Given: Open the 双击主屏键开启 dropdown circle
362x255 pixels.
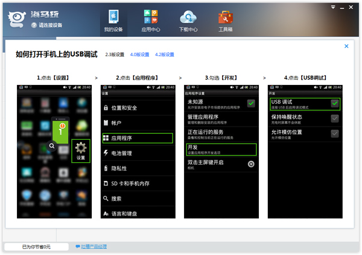Looking at the screenshot, I should click(x=251, y=164).
